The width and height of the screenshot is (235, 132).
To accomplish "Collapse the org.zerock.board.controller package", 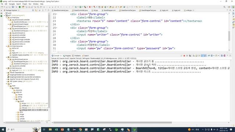I will (8, 20).
